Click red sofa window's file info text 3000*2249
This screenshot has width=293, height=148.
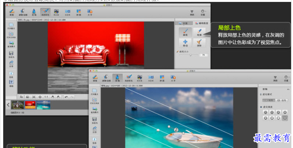(37, 20)
